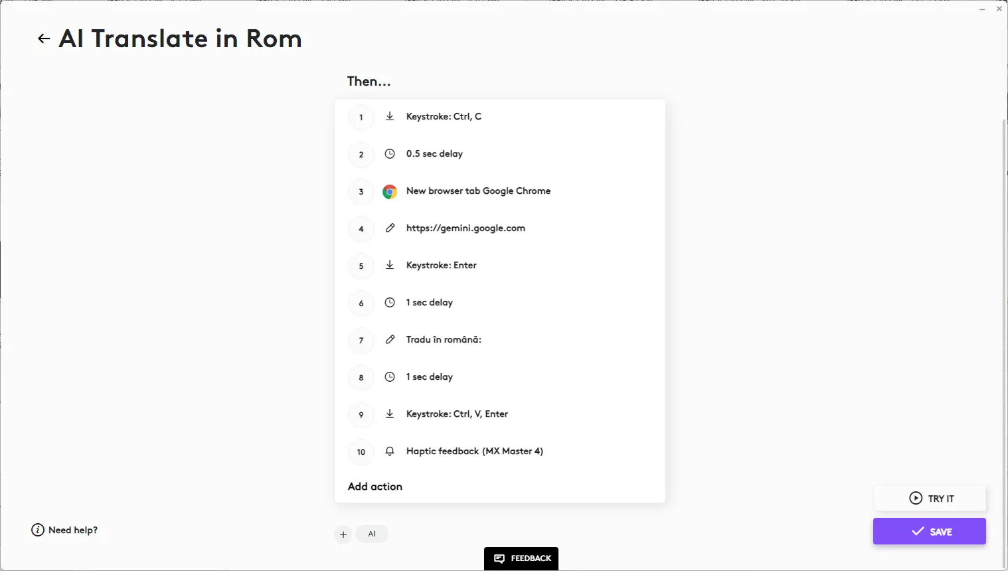
Task: Click the clock icon of 0.5 sec delay
Action: [x=390, y=154]
